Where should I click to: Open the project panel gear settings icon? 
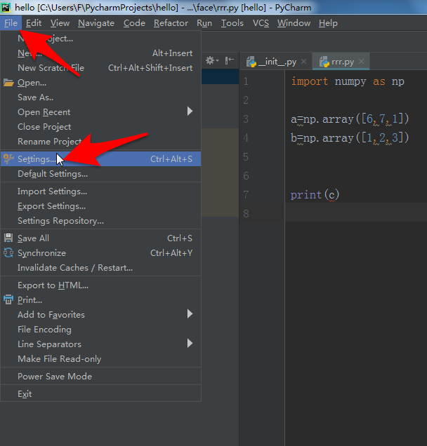[x=212, y=60]
